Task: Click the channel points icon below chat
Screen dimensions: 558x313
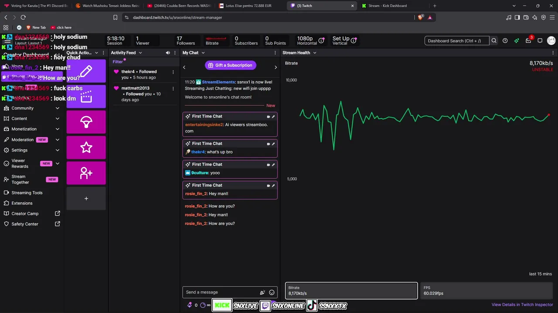Action: (x=203, y=305)
